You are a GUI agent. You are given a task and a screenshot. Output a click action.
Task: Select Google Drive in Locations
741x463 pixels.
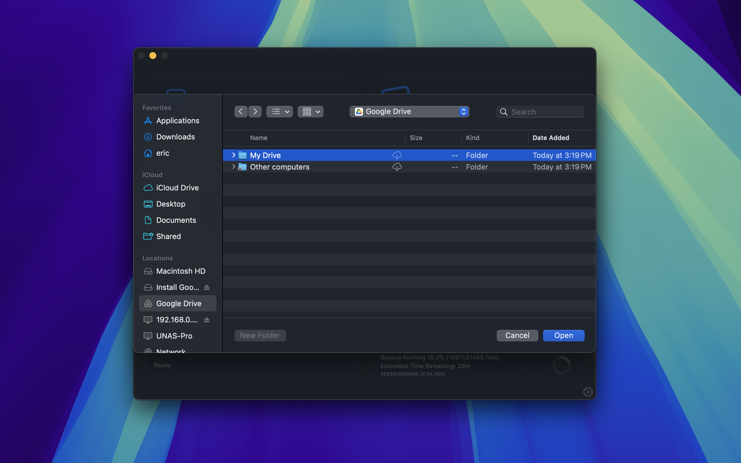tap(178, 304)
